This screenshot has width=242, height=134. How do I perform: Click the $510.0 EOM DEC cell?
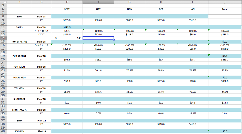[x=161, y=124]
